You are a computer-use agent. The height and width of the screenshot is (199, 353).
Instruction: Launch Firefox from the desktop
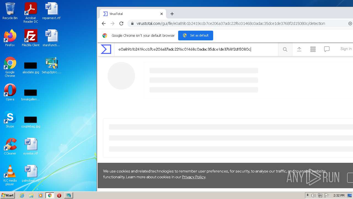click(x=10, y=38)
